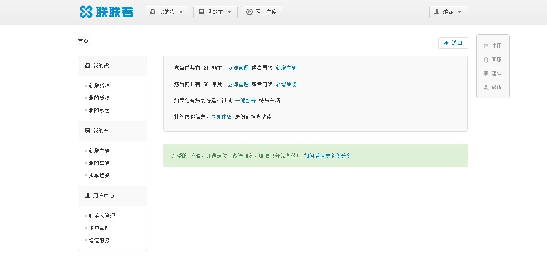Open the 游客 user dropdown menu

[x=448, y=12]
